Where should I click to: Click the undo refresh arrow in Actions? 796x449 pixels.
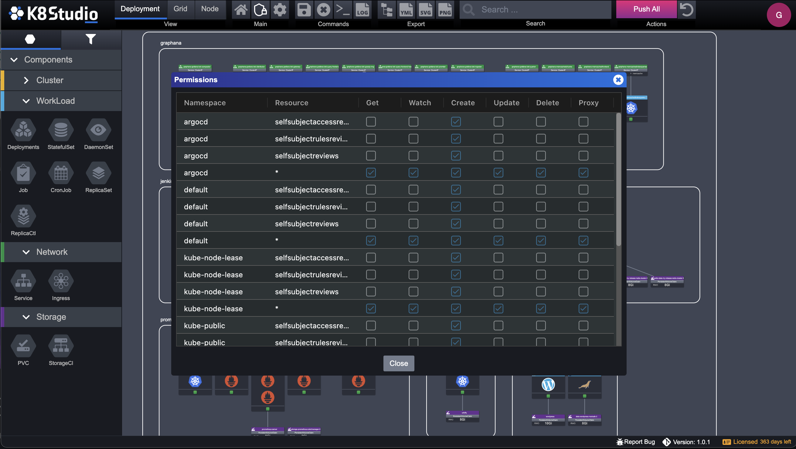pos(687,10)
